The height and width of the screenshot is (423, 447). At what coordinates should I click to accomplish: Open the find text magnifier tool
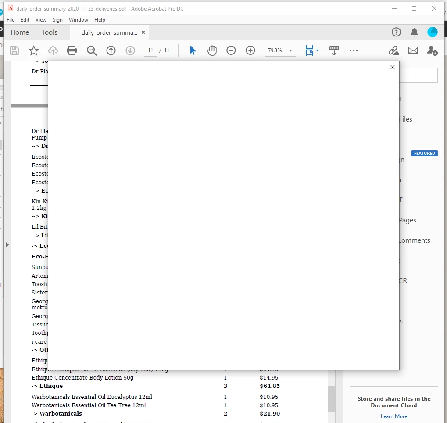tap(92, 50)
